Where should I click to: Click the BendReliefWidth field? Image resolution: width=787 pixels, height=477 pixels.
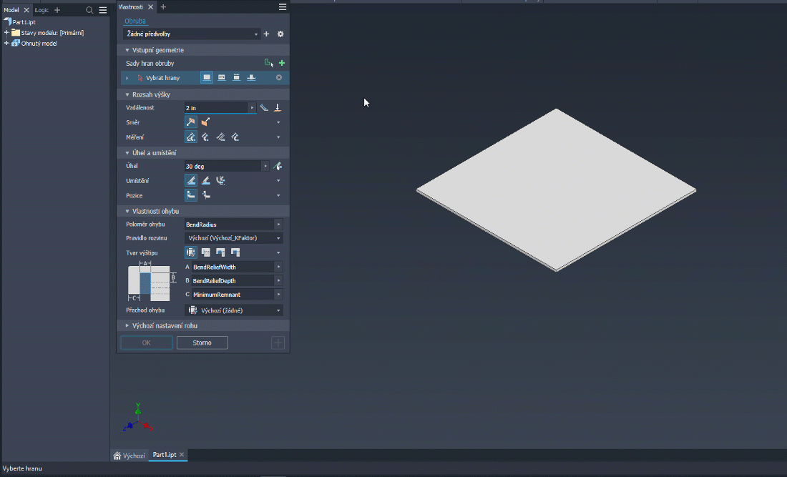point(233,267)
